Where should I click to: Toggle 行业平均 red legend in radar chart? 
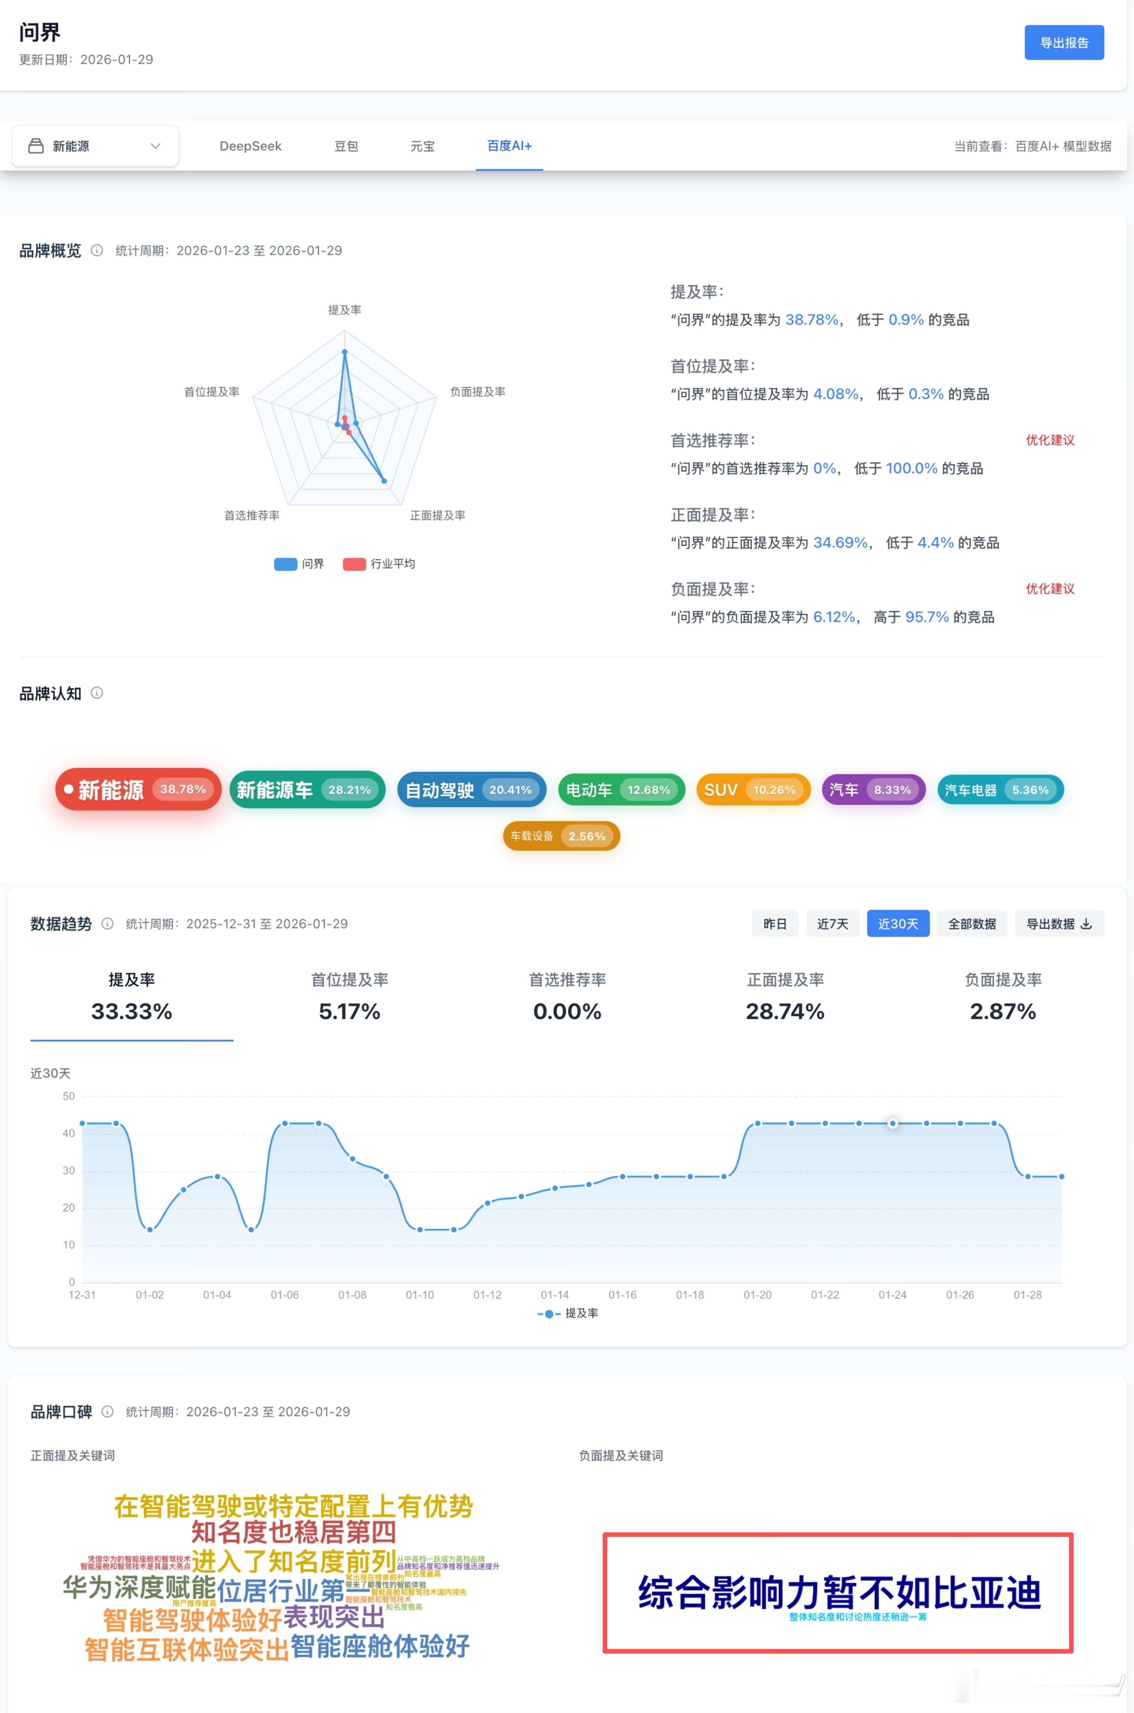coord(354,564)
